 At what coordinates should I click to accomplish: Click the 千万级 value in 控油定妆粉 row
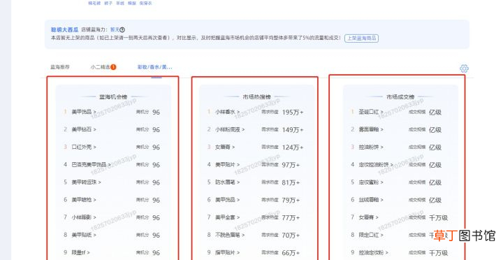(438, 253)
